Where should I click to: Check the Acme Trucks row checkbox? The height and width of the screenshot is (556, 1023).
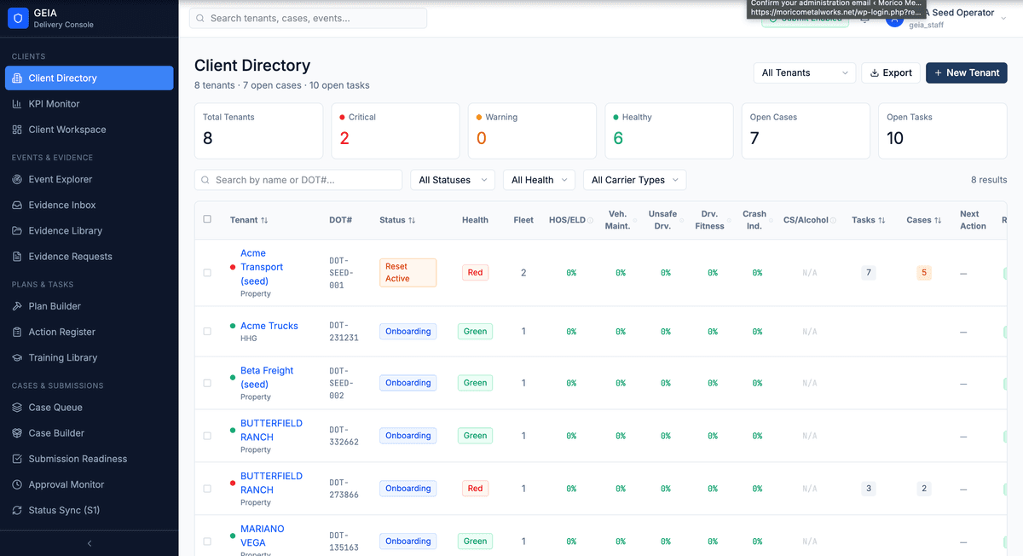click(x=207, y=332)
